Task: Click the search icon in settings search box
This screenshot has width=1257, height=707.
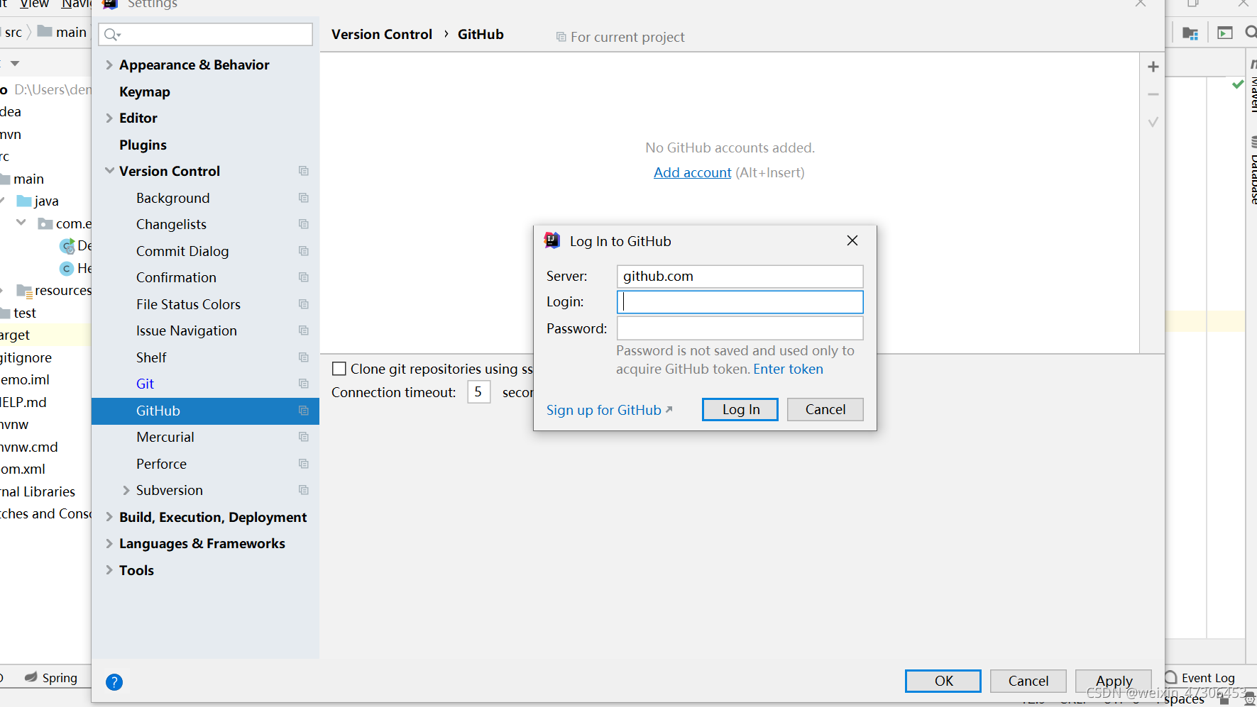Action: click(112, 35)
